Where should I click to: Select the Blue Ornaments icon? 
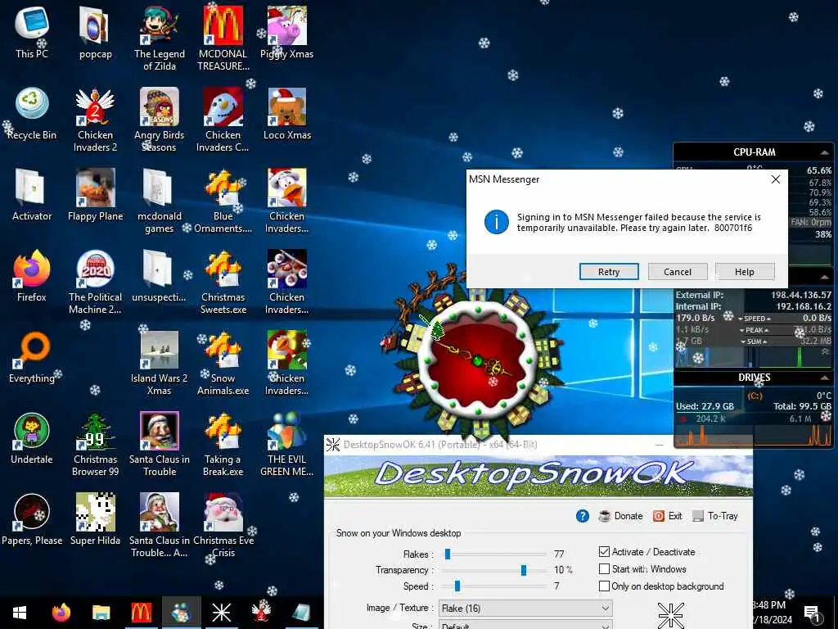click(x=223, y=201)
